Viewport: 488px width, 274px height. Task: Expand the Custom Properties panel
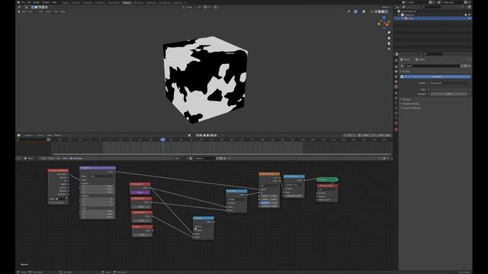[411, 108]
